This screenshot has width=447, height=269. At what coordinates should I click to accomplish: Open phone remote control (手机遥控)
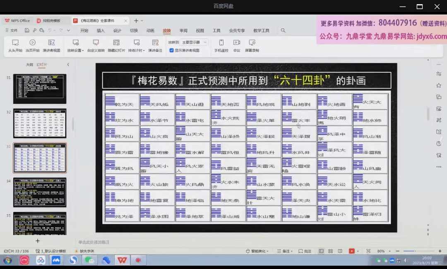pyautogui.click(x=221, y=46)
